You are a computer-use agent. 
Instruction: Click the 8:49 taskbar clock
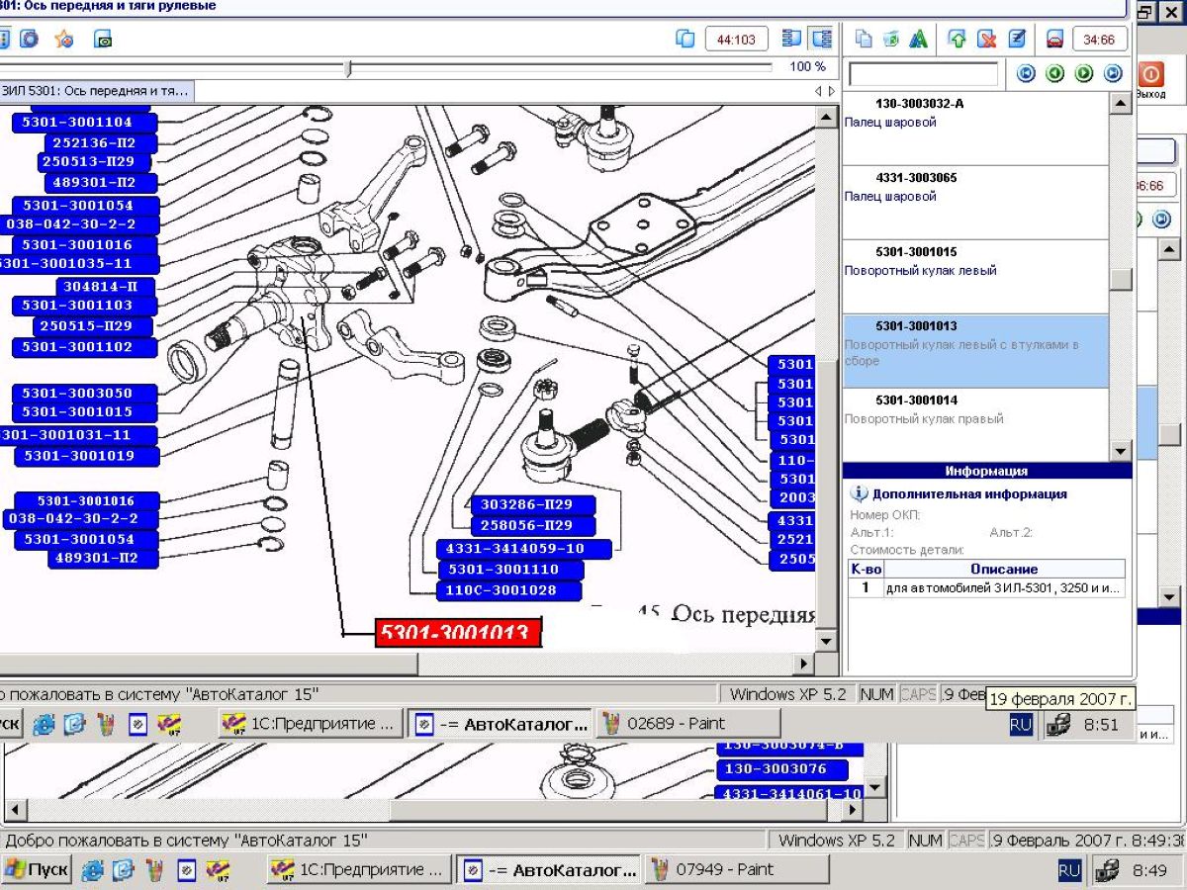pos(1149,870)
